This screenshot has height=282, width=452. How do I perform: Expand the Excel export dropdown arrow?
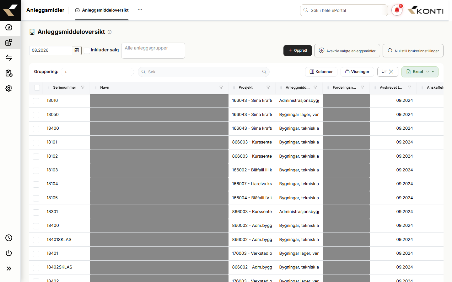pos(433,72)
